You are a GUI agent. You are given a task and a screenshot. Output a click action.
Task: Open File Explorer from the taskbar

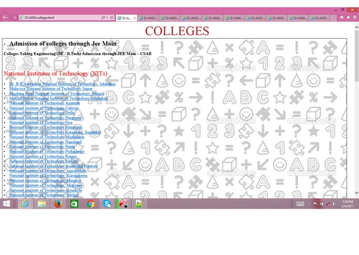coord(42,203)
